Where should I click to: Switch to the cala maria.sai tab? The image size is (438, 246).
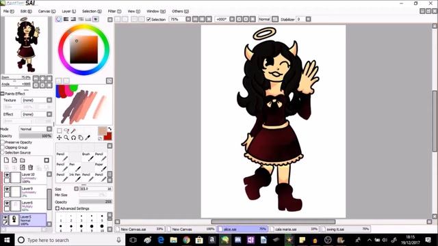pos(294,230)
